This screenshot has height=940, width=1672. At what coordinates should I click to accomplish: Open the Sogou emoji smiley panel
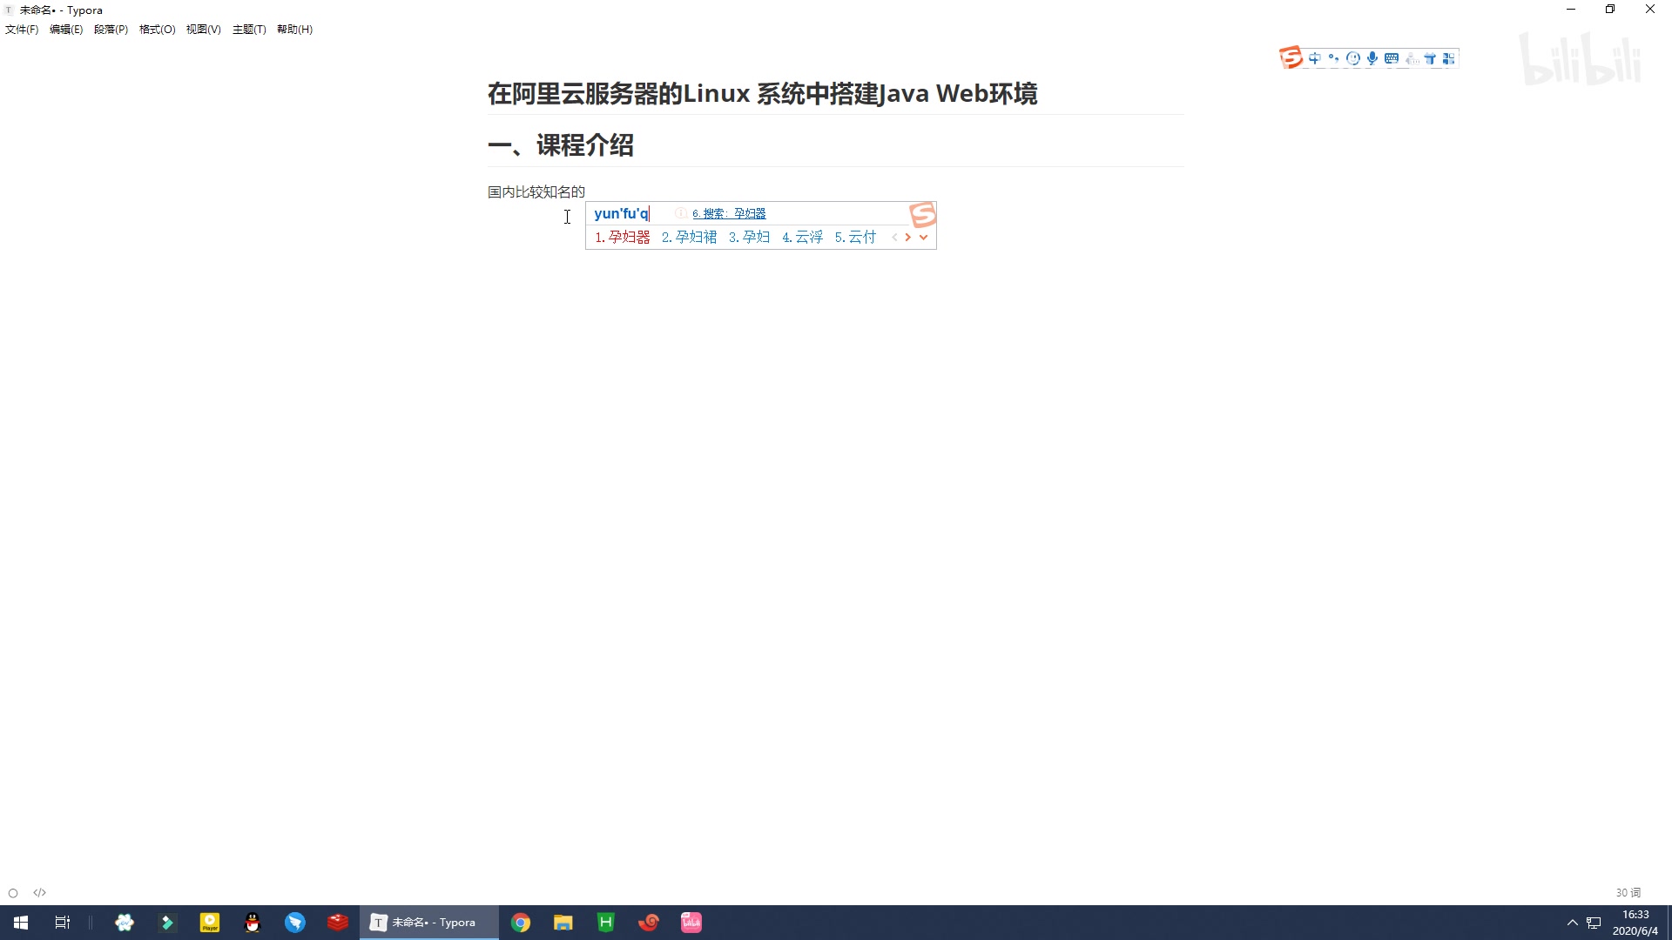pos(1353,58)
